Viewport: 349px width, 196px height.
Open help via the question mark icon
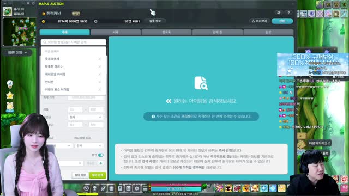pos(288,13)
